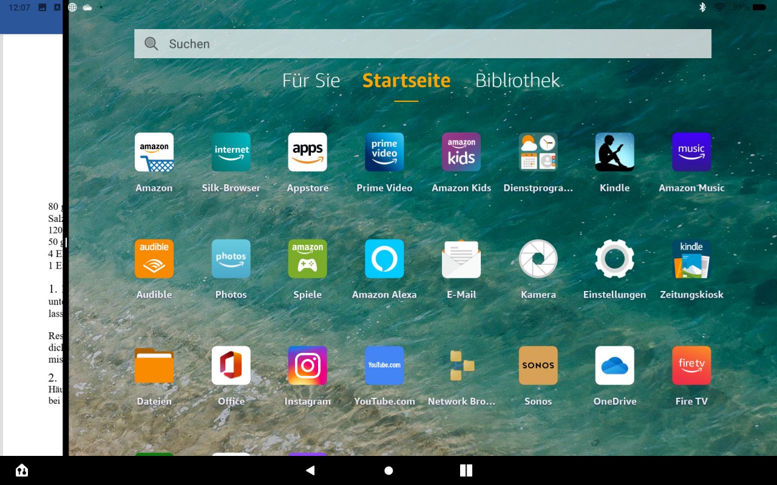Open Instagram
The image size is (777, 485).
tap(308, 366)
